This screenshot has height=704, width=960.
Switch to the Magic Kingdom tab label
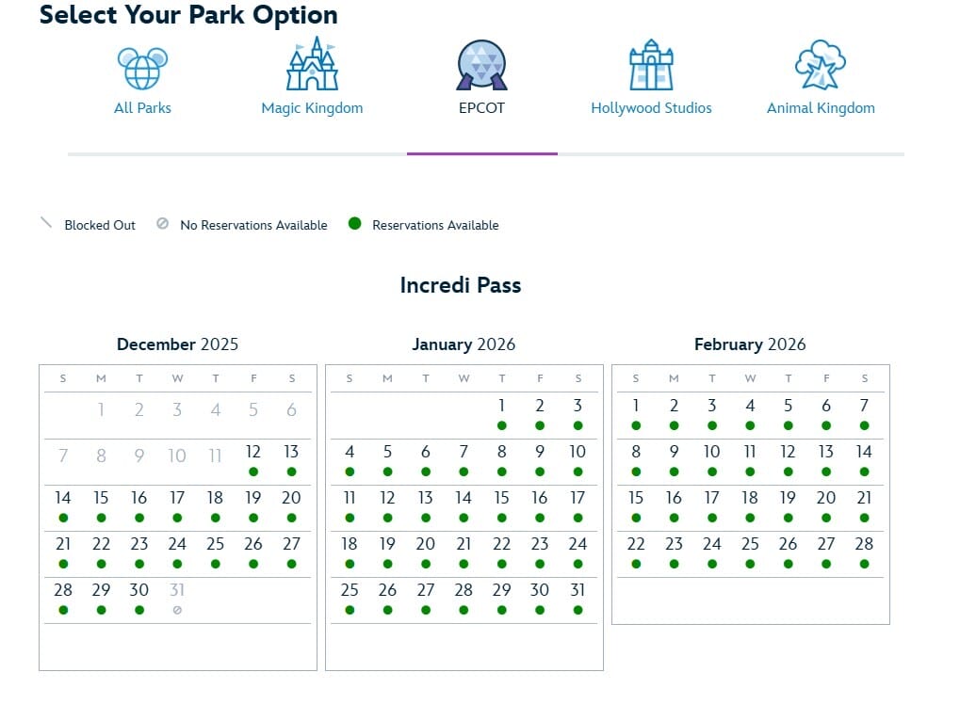tap(312, 108)
